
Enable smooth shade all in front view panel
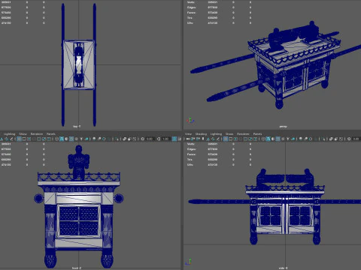(62, 139)
